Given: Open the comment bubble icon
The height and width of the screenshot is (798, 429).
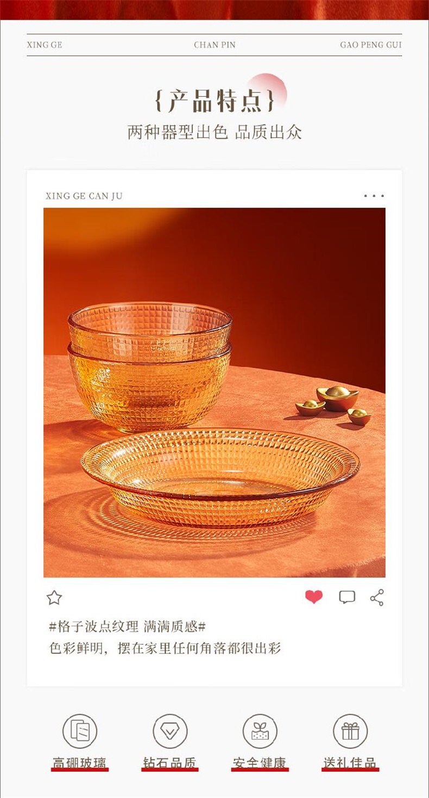Looking at the screenshot, I should point(347,597).
